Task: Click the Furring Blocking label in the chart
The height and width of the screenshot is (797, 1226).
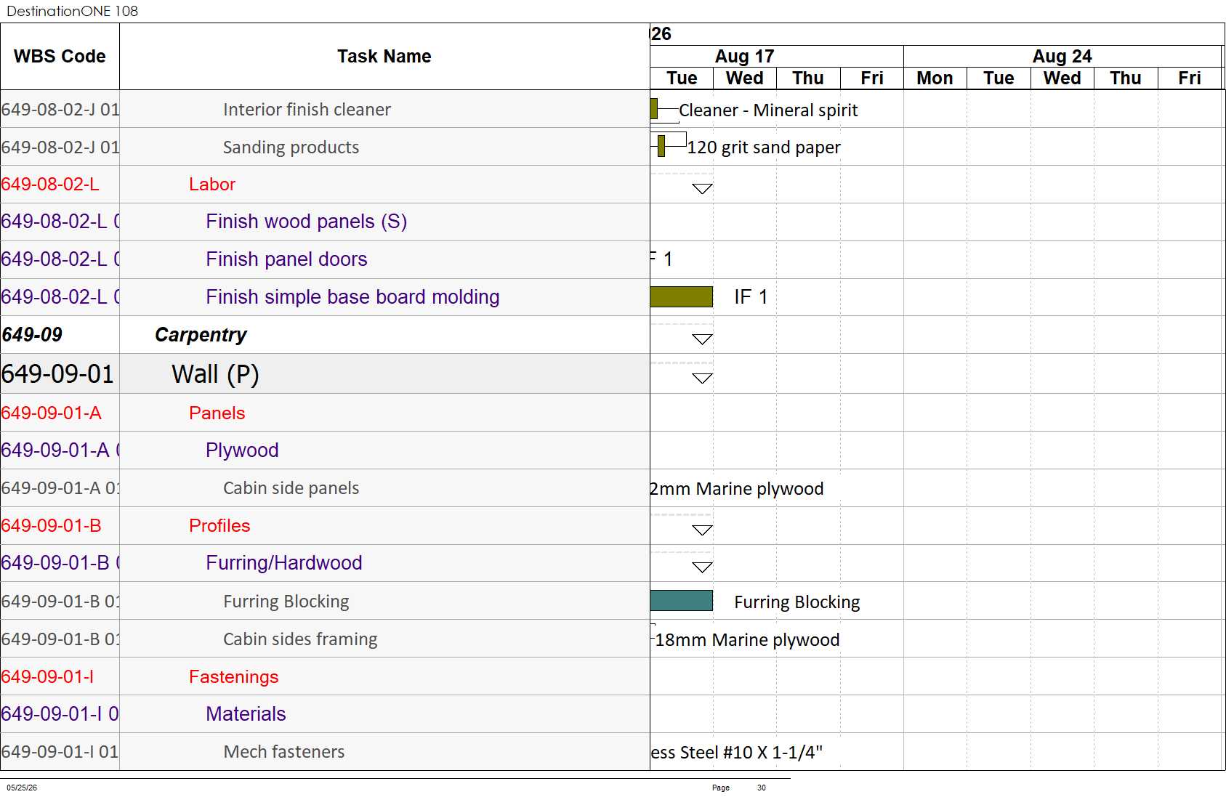Action: pos(797,602)
